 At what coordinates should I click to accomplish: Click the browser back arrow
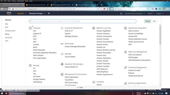2,9
